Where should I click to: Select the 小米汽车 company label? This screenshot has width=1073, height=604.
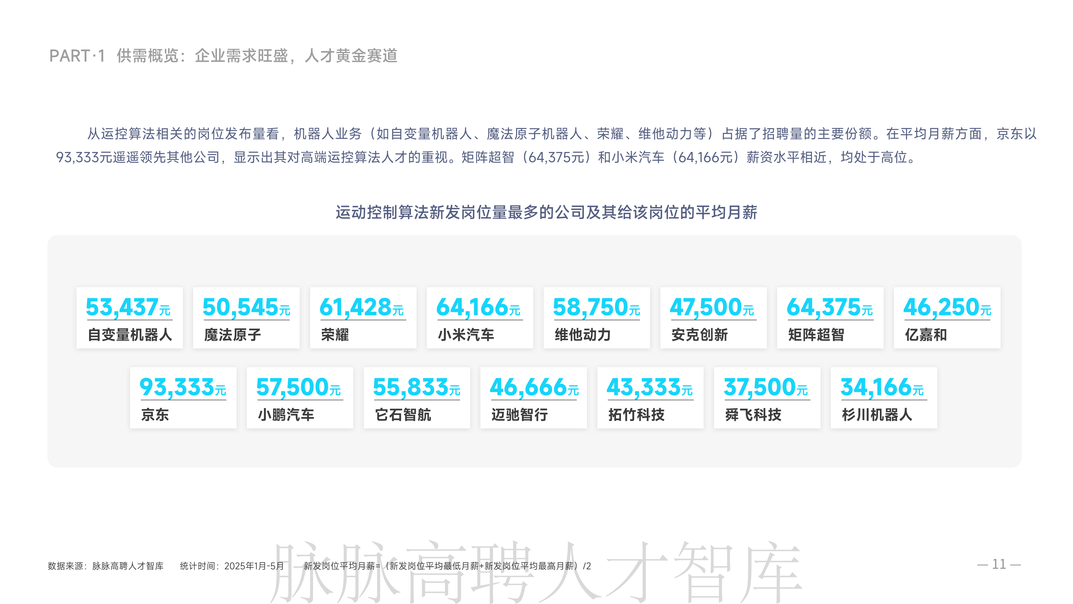(x=466, y=335)
